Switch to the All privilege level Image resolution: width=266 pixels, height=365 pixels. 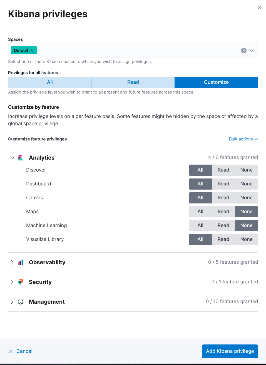click(x=50, y=82)
